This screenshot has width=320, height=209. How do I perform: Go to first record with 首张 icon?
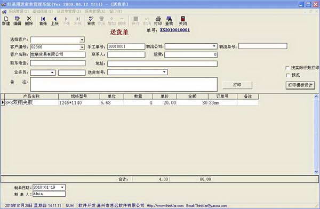(43, 21)
